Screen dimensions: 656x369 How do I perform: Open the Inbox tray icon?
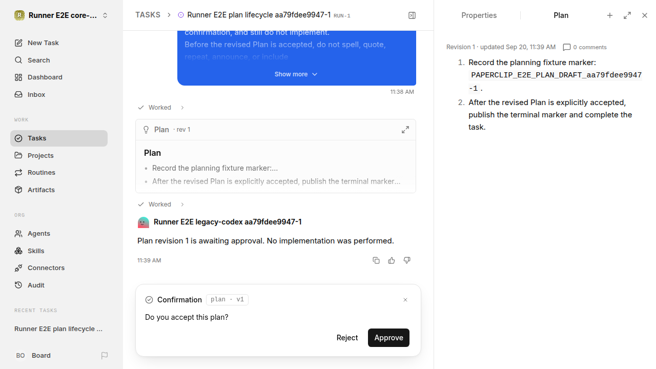click(x=18, y=94)
